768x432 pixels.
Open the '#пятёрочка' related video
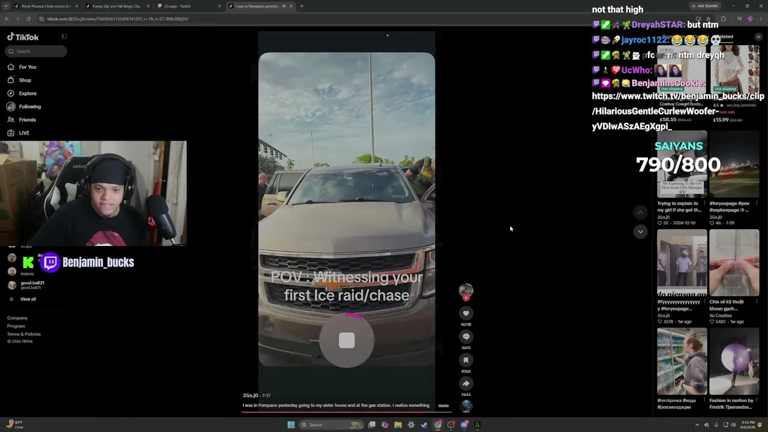[x=682, y=361]
